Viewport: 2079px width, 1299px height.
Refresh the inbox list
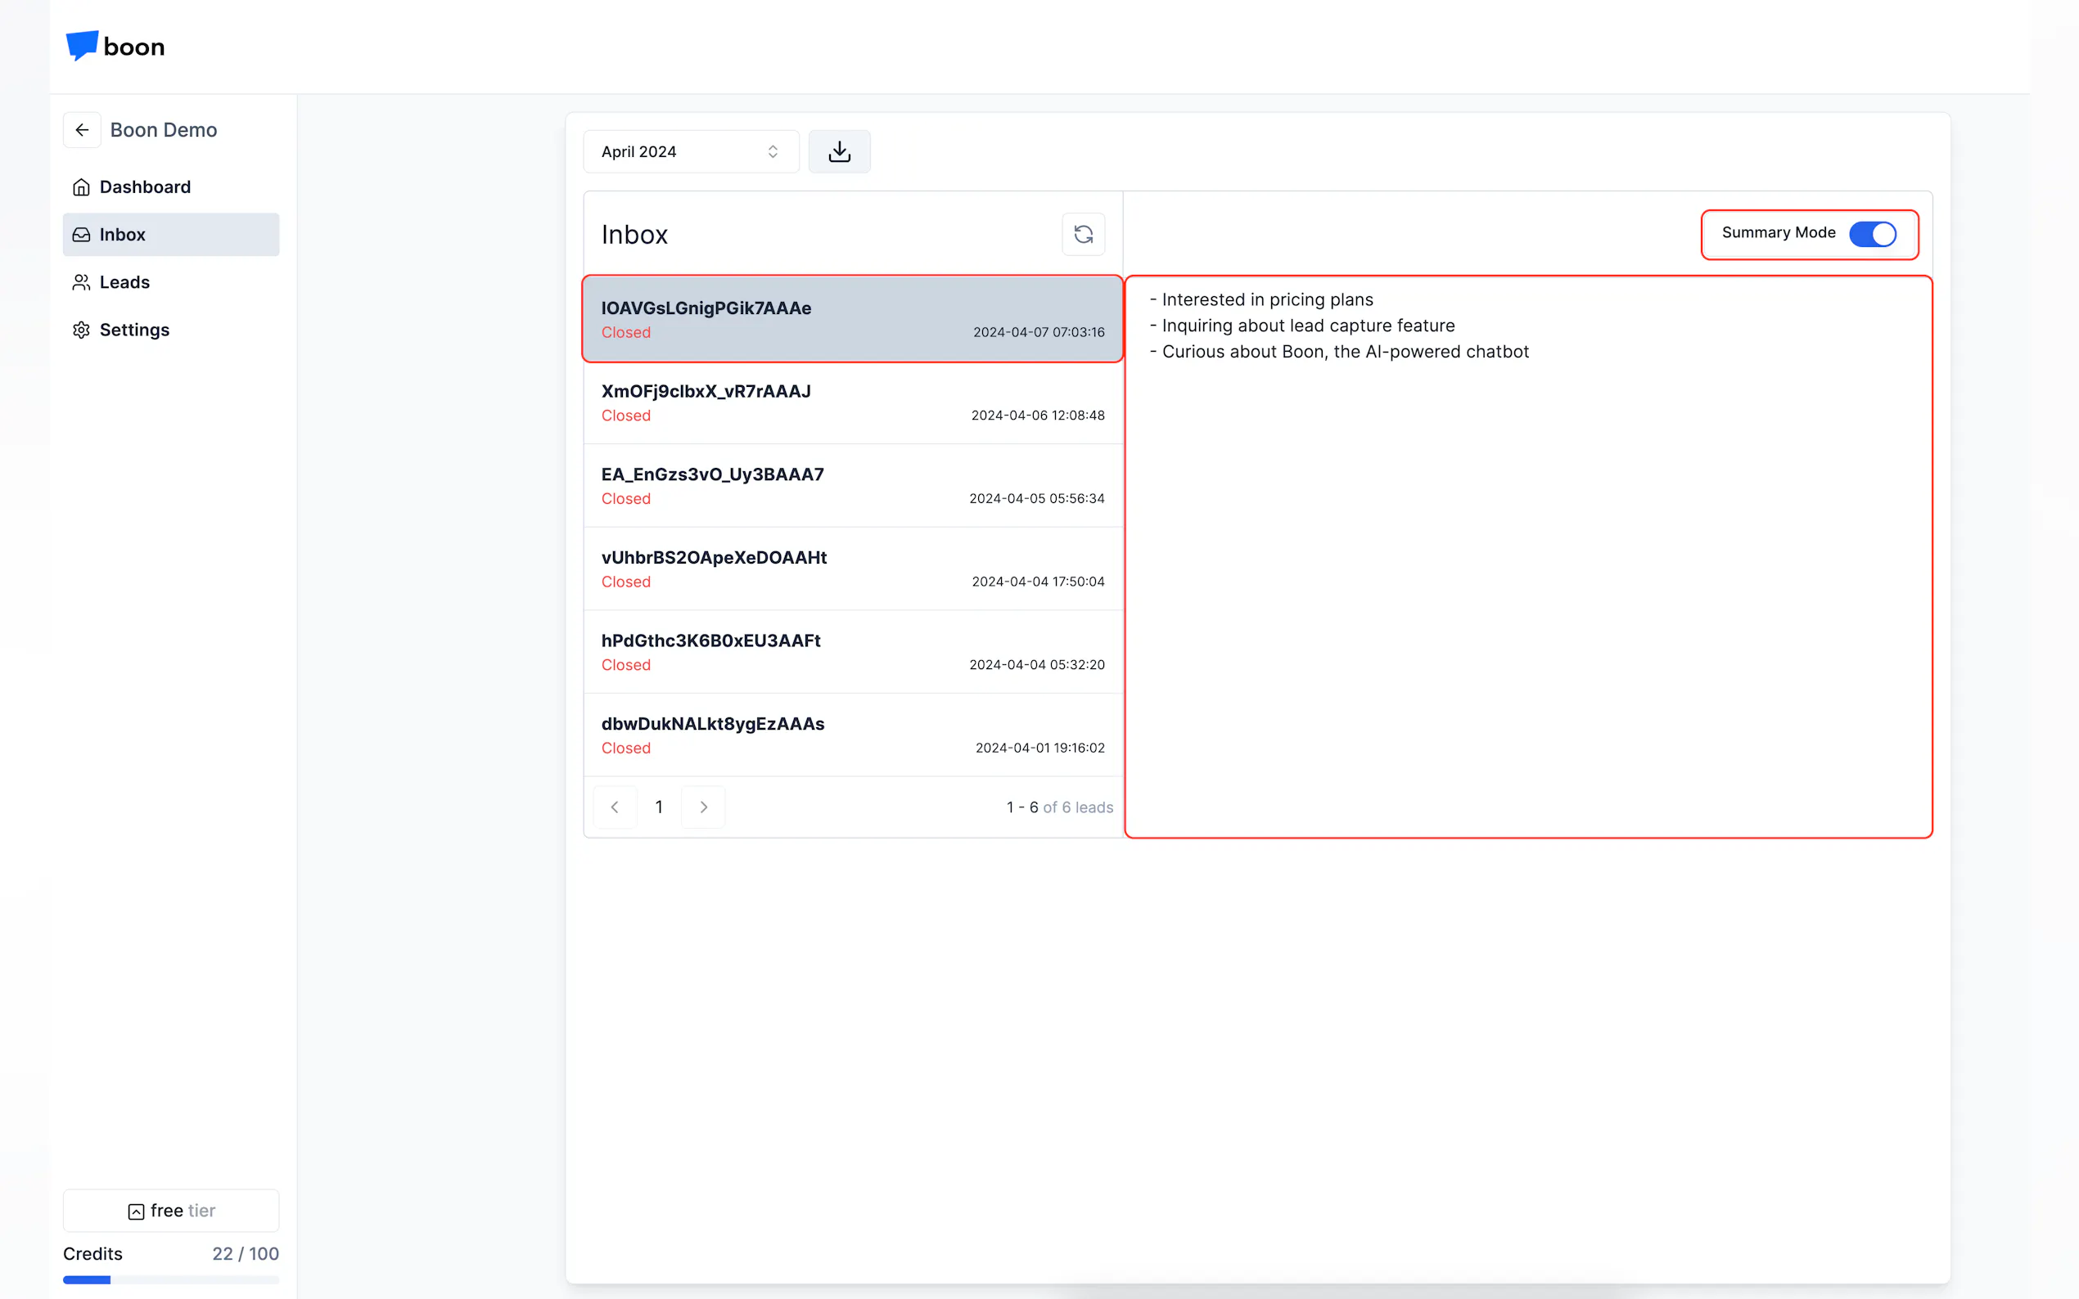(x=1083, y=234)
